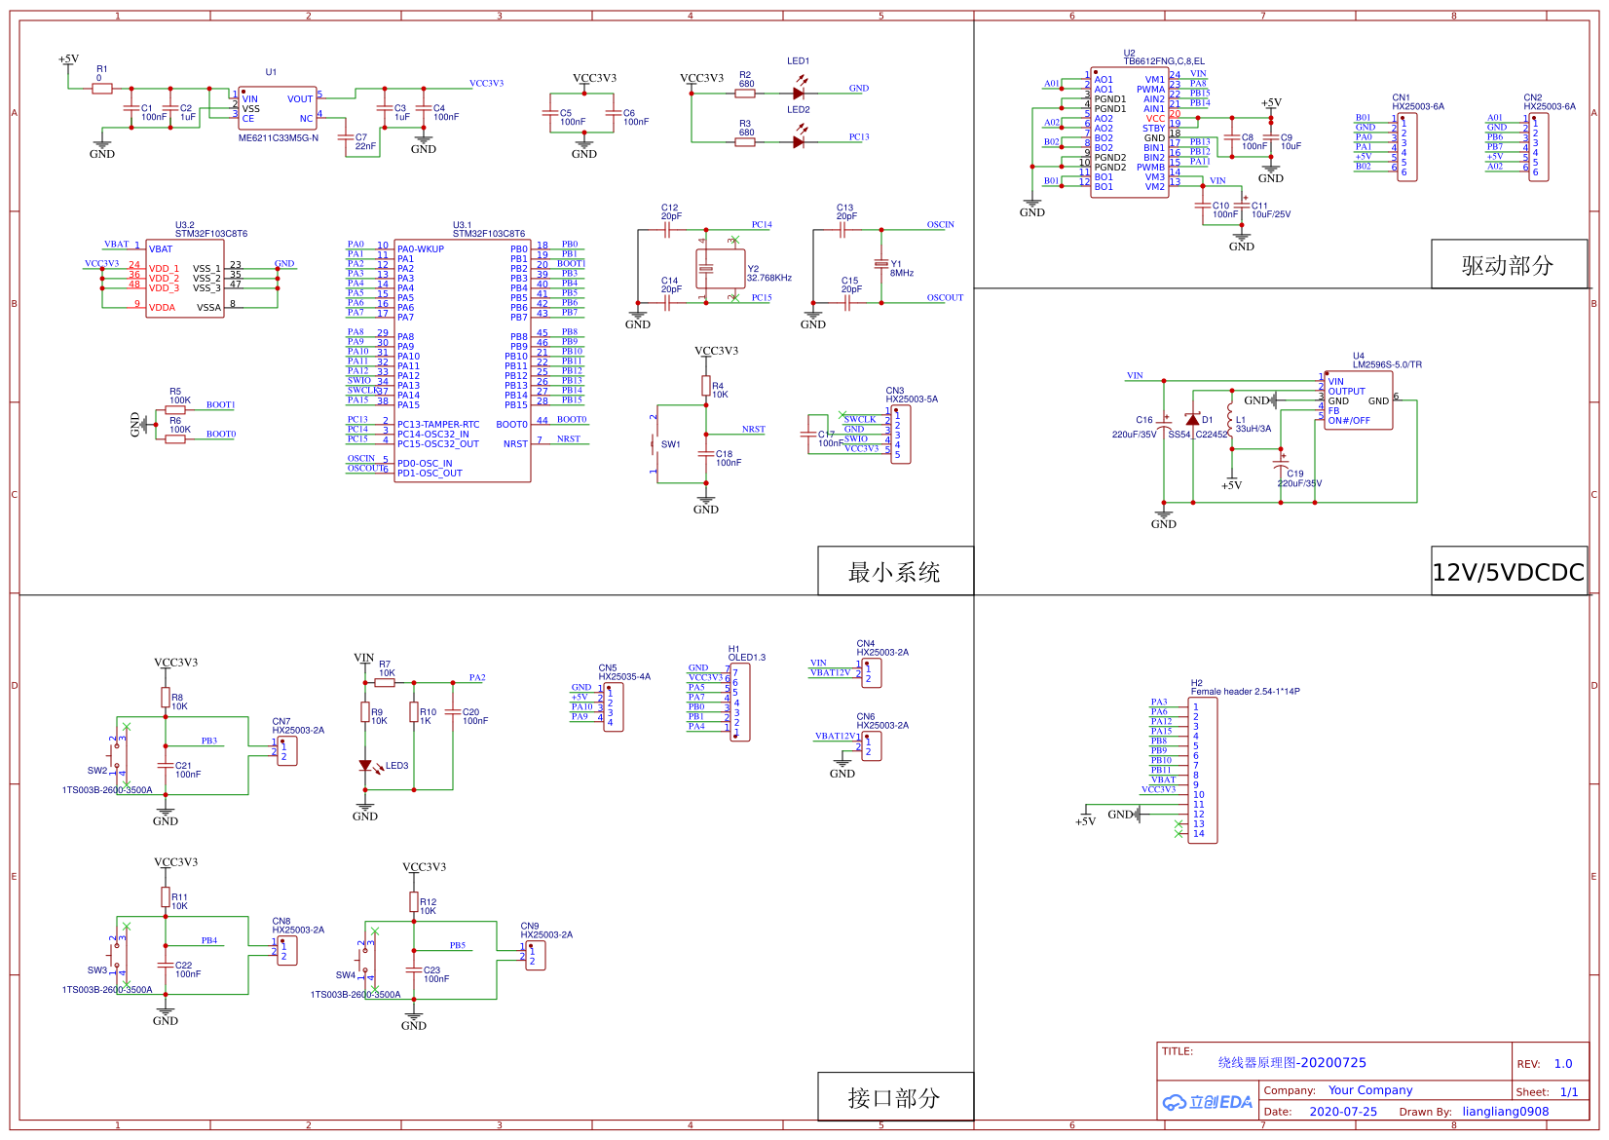1609x1140 pixels.
Task: Click the 12V/5VDCDC section label
Action: pyautogui.click(x=1508, y=572)
